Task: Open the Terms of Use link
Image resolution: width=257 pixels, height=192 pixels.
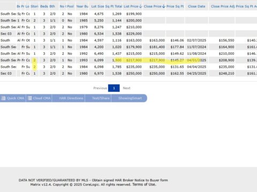Action: click(x=144, y=185)
